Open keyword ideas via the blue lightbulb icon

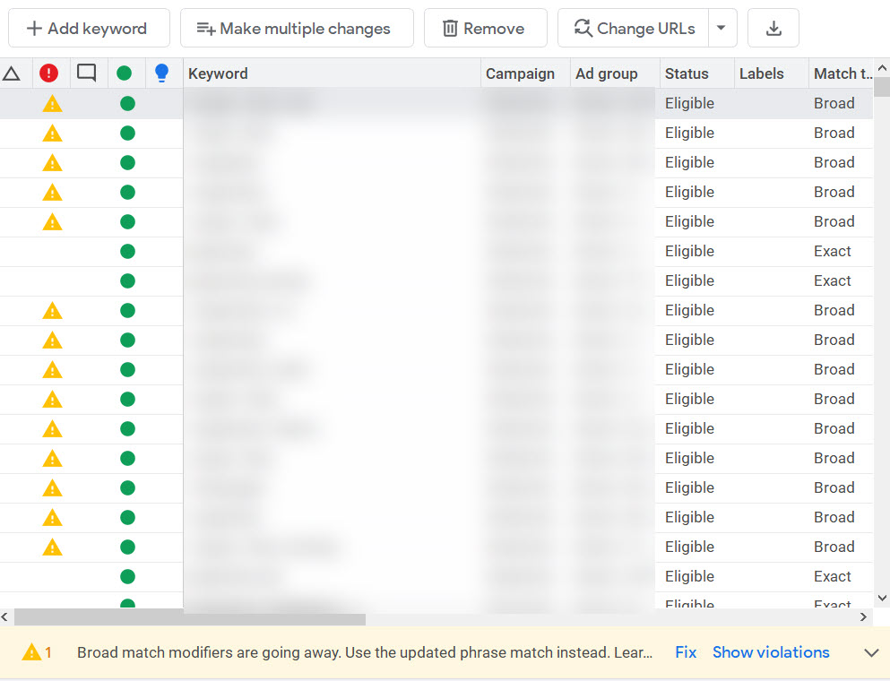pyautogui.click(x=162, y=73)
